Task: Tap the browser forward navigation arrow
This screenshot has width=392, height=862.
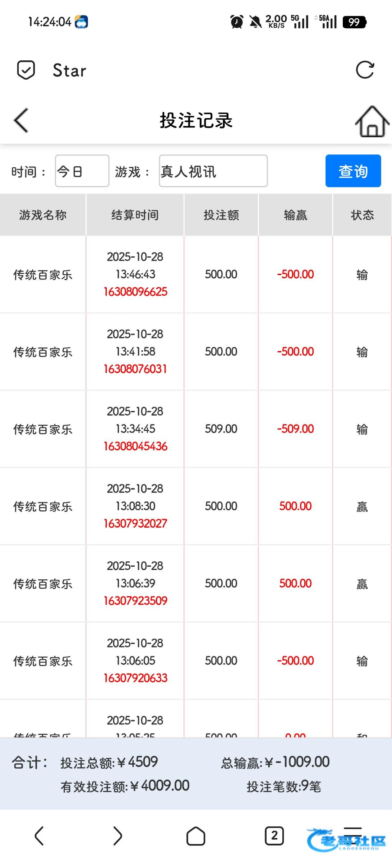Action: click(x=117, y=835)
